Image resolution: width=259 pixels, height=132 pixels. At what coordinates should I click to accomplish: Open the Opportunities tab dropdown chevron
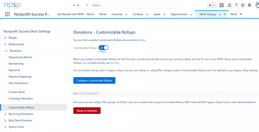pos(191,14)
